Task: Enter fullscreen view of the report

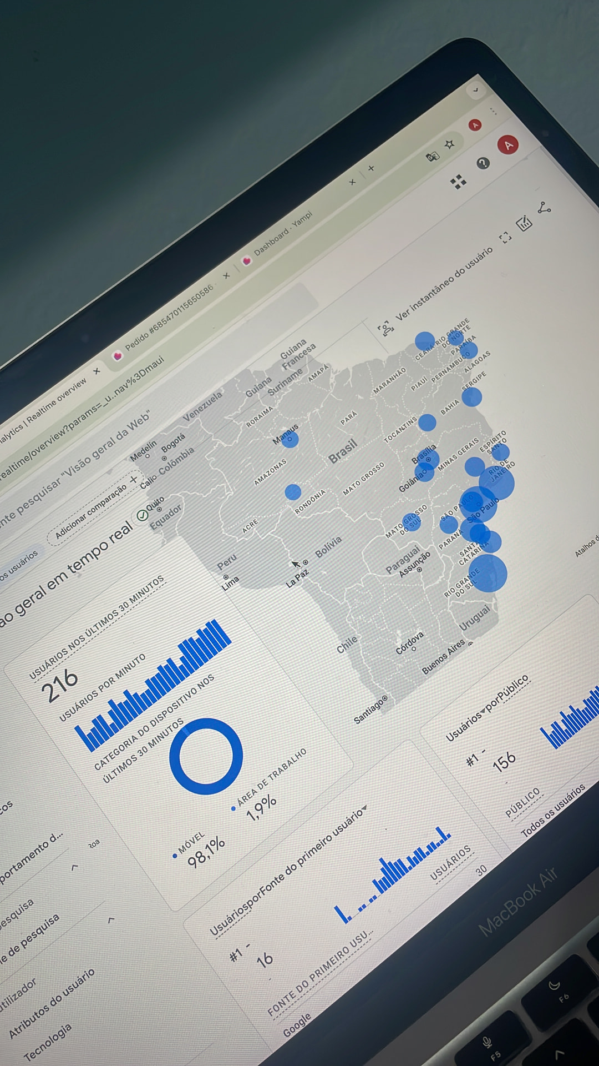Action: (x=505, y=238)
